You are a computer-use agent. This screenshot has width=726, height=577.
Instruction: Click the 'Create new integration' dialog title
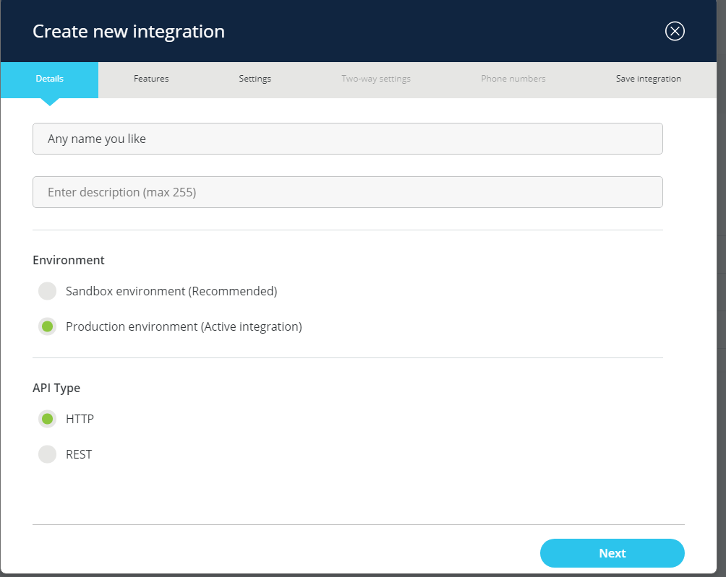[x=129, y=32]
